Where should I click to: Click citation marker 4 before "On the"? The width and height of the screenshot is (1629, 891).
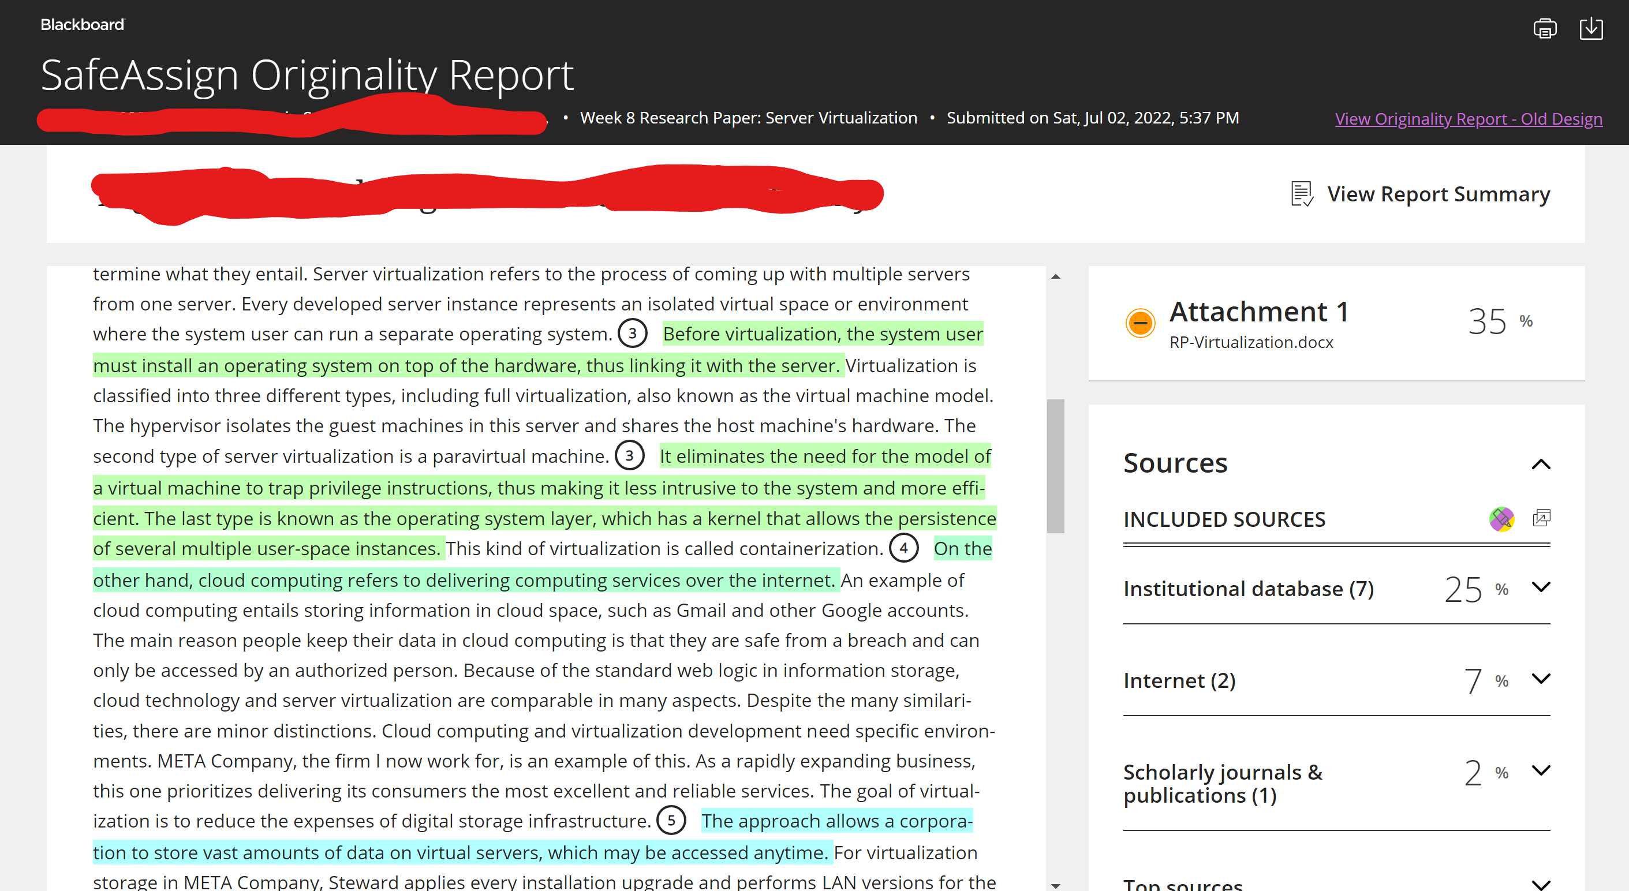(x=903, y=548)
